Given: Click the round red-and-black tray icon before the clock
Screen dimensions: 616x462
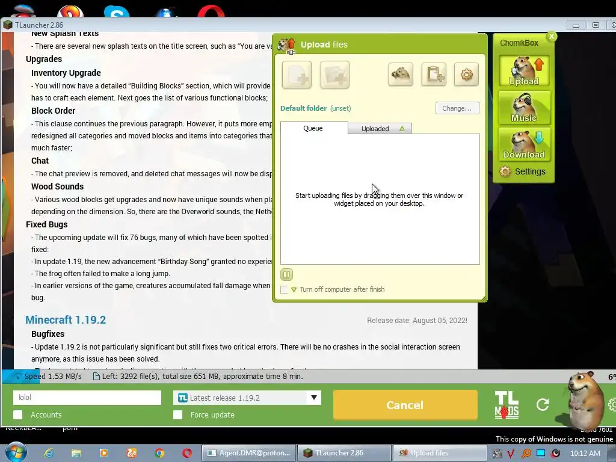Looking at the screenshot, I should point(555,454).
